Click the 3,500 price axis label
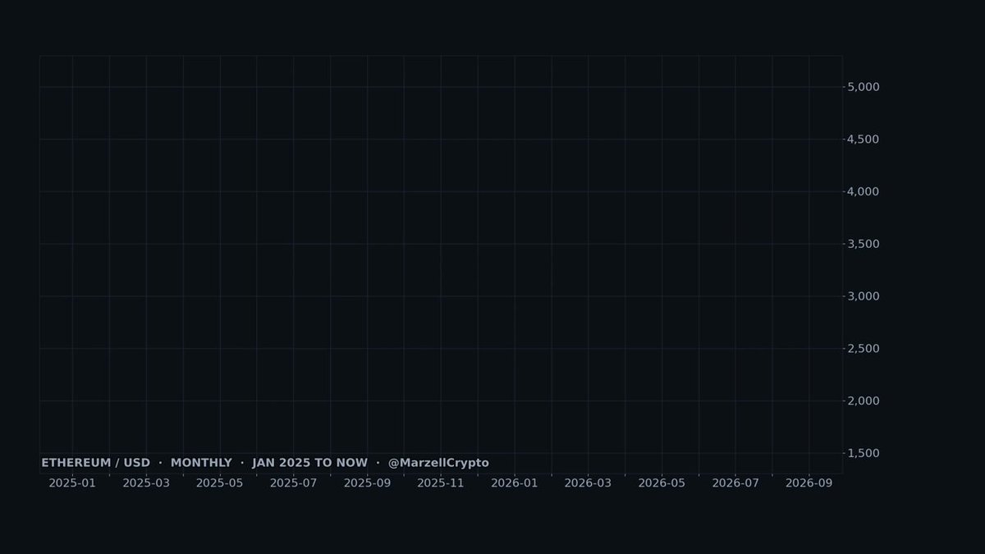 (x=863, y=244)
